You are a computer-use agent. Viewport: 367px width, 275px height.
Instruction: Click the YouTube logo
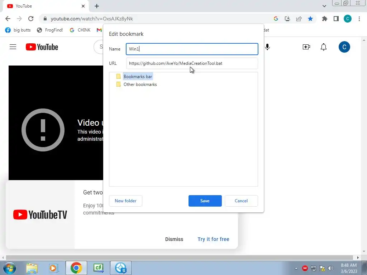click(x=42, y=47)
